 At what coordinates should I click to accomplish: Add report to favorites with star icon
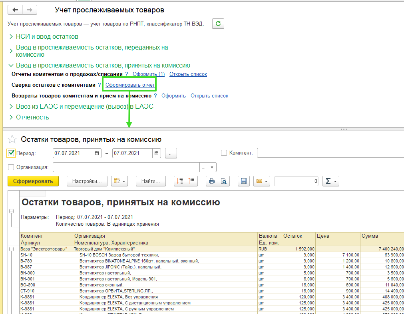pyautogui.click(x=12, y=139)
